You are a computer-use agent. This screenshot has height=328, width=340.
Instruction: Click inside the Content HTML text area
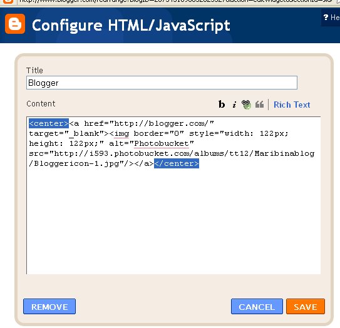173,195
